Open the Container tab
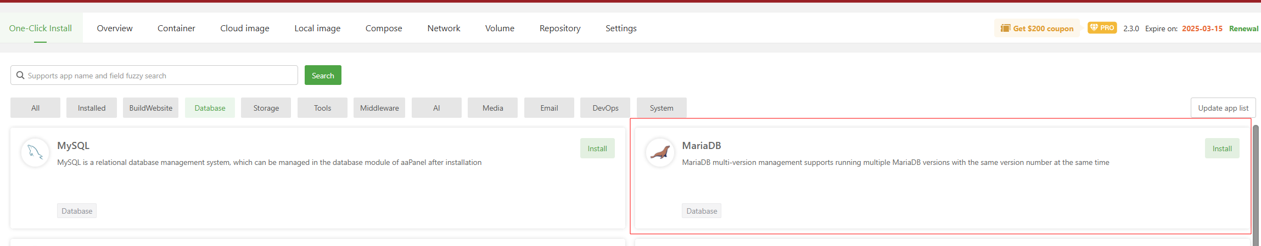1261x246 pixels. point(176,28)
